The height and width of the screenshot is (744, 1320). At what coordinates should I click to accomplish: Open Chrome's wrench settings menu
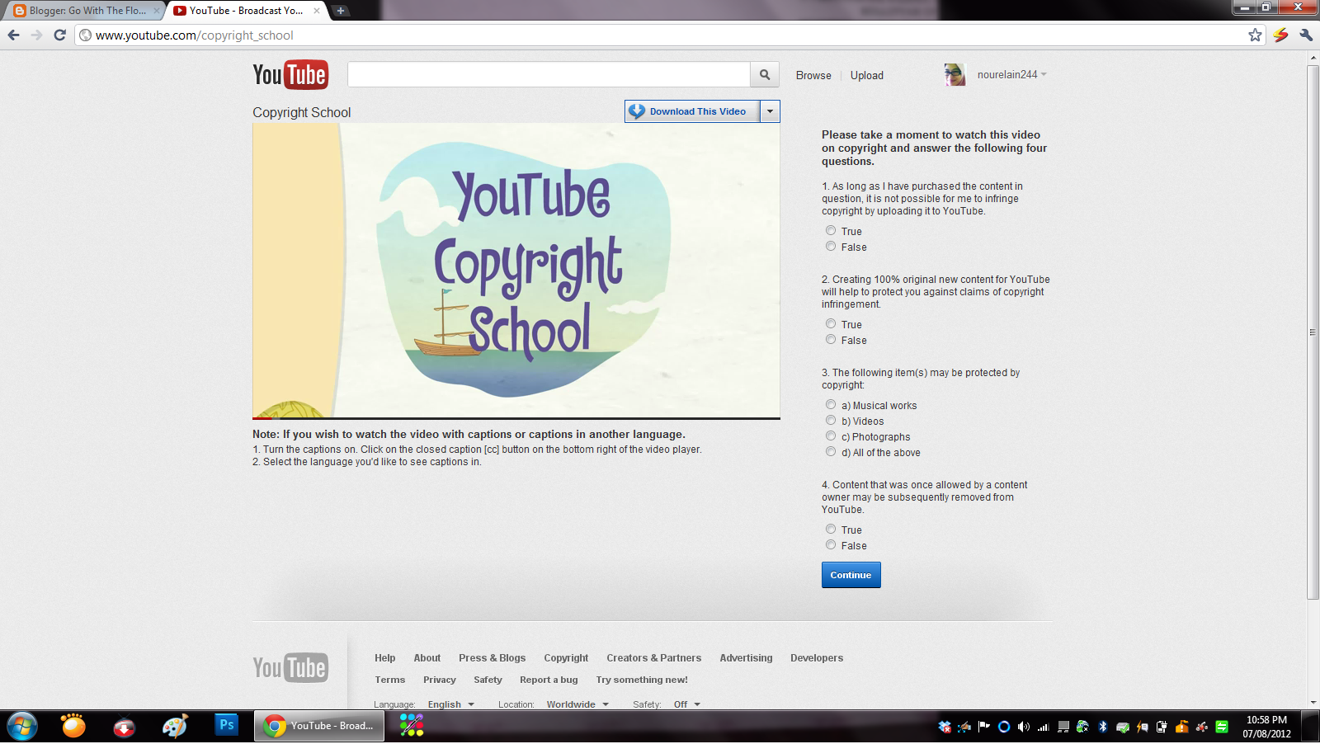coord(1305,35)
